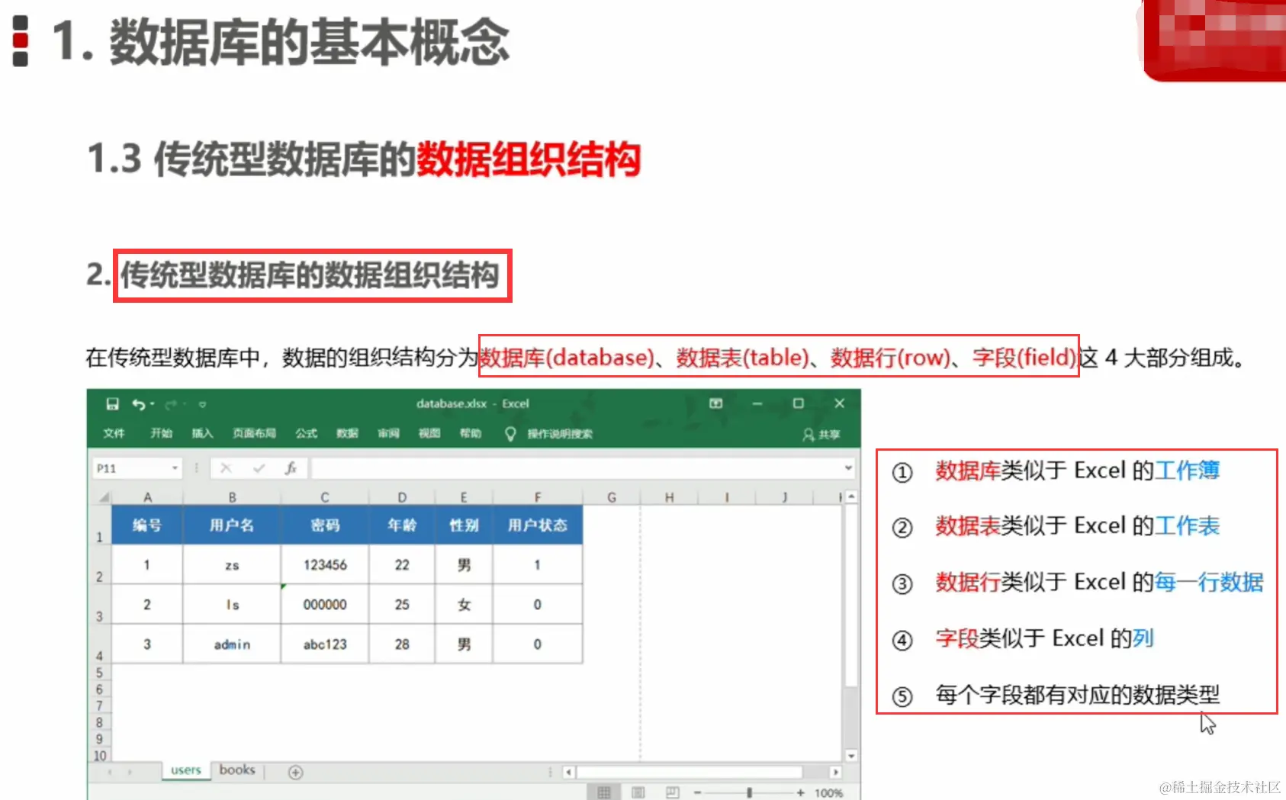Click the 100% zoom level text
1286x800 pixels.
[x=828, y=793]
